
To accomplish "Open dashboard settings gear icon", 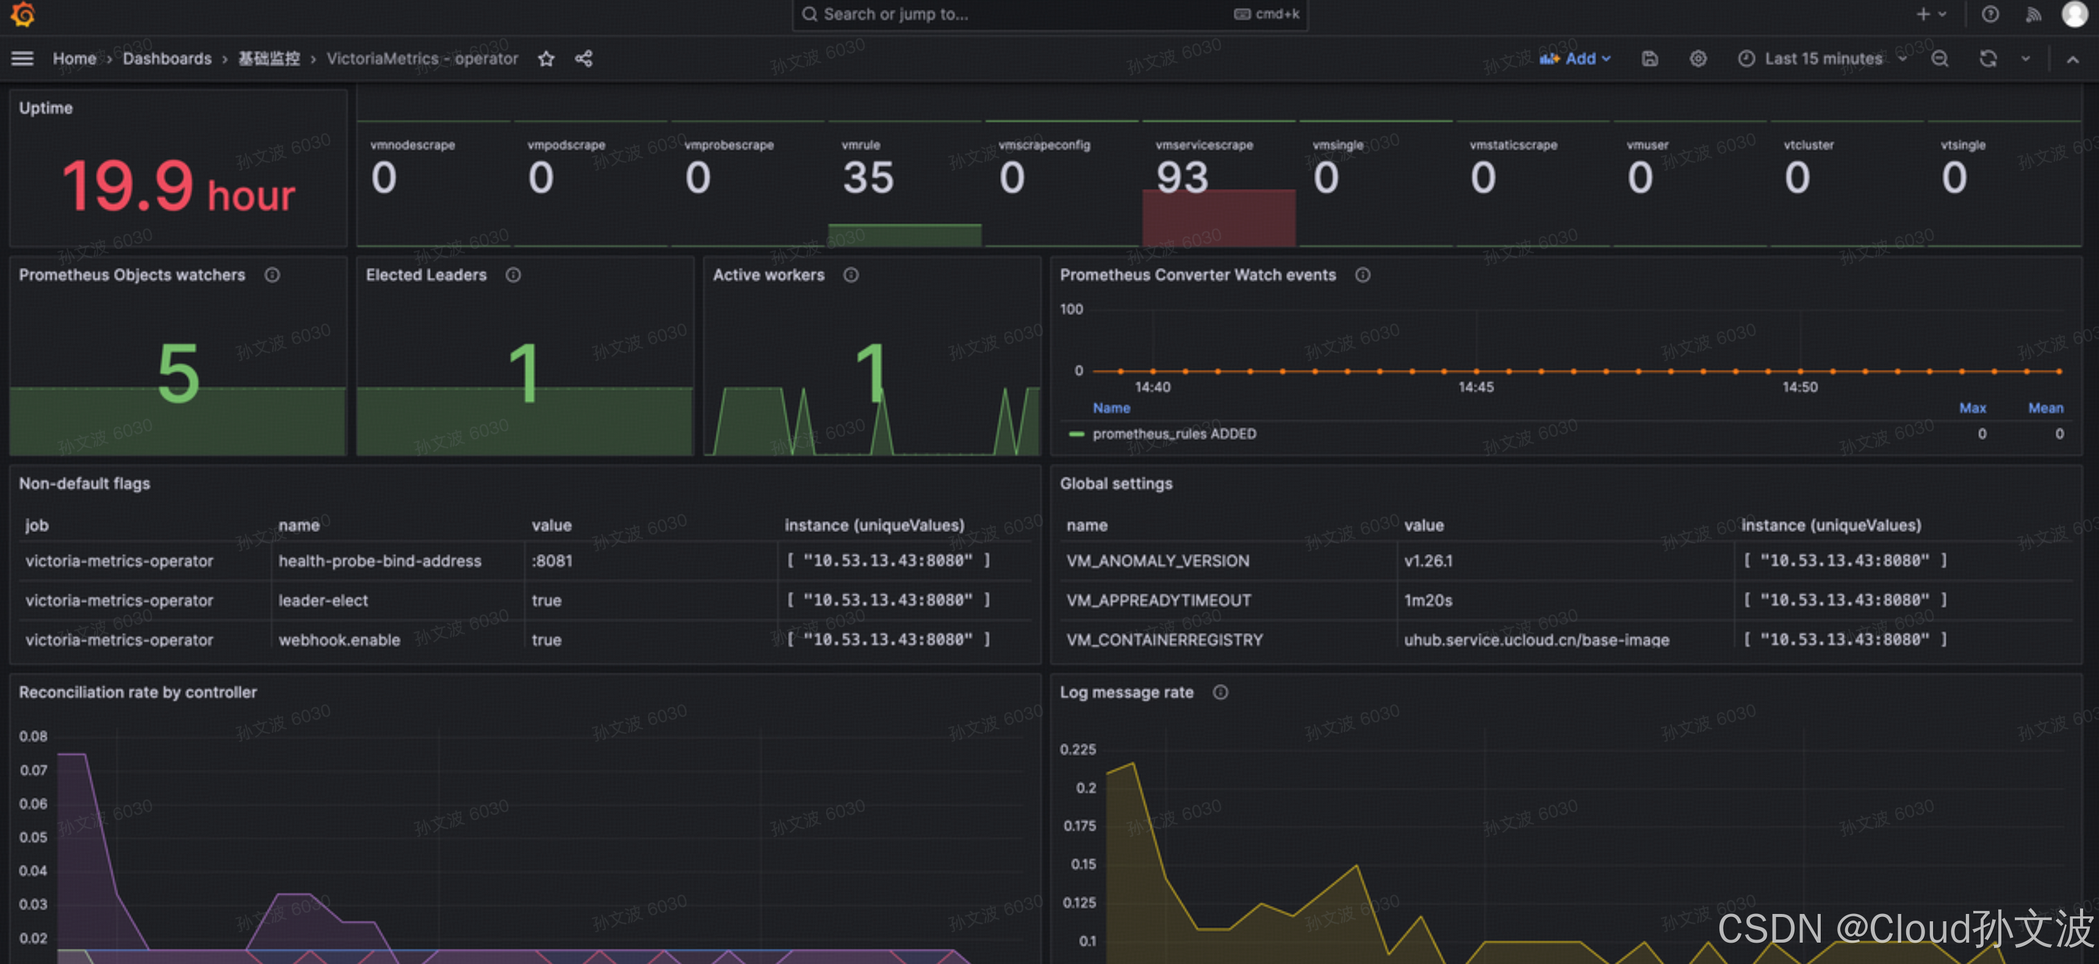I will tap(1698, 59).
